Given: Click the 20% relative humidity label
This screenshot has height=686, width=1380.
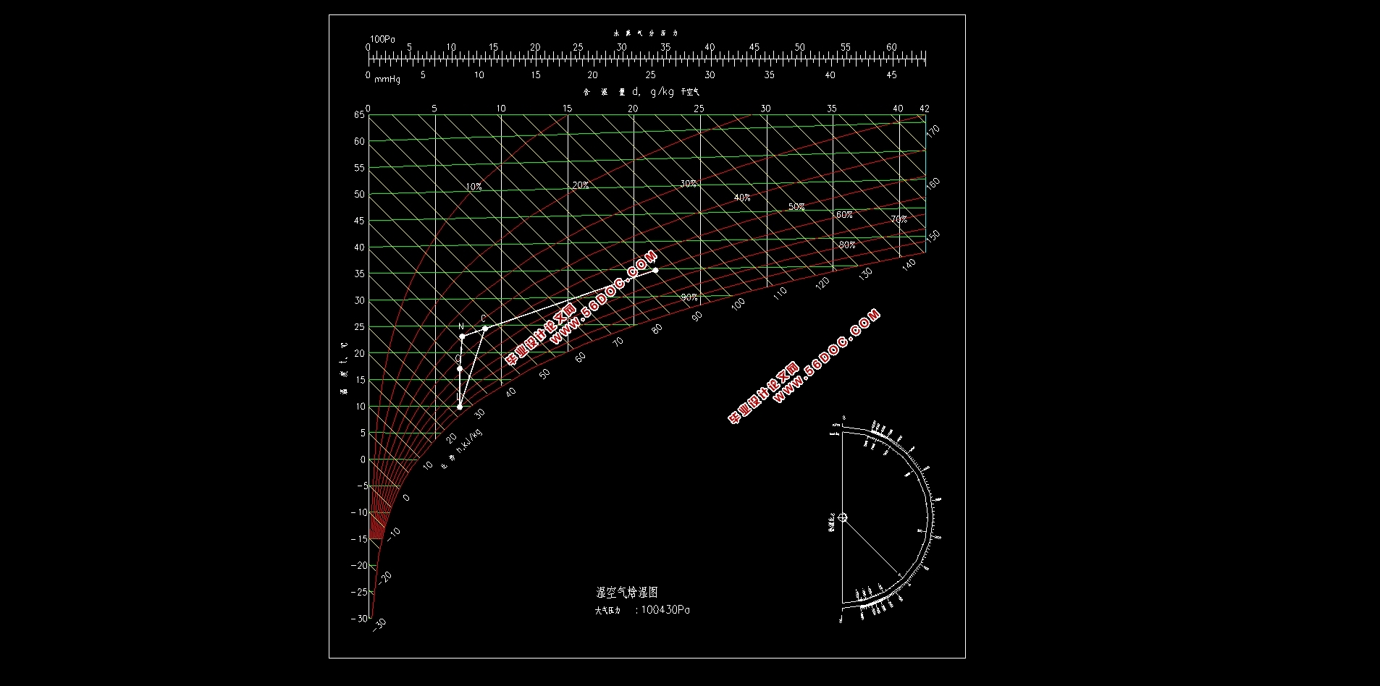Looking at the screenshot, I should [x=581, y=185].
